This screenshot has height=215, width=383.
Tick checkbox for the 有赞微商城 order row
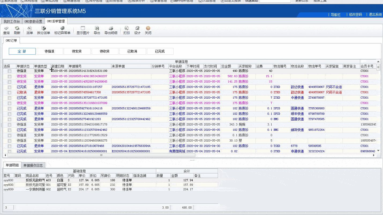point(10,151)
